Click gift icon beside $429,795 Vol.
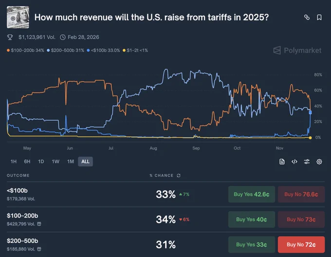 (x=39, y=224)
